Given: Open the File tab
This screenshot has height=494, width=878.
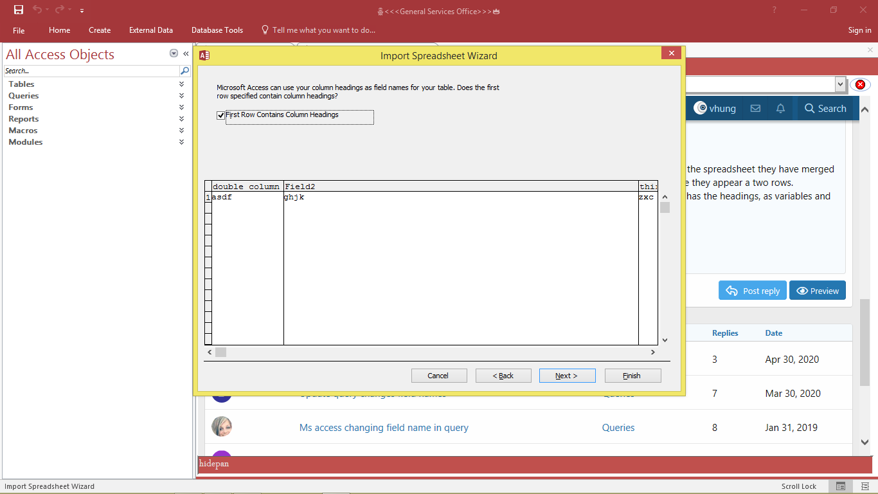Looking at the screenshot, I should (19, 30).
